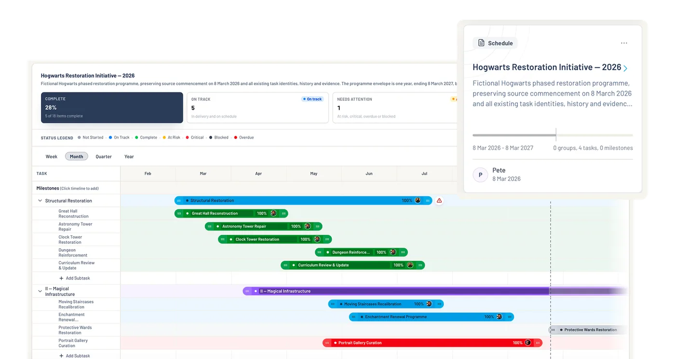This screenshot has width=675, height=359.
Task: Select the Month timeline view
Action: (77, 156)
